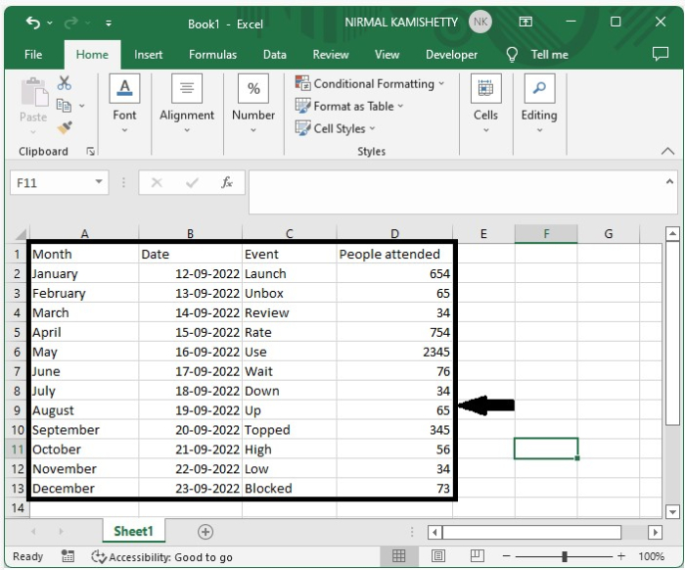The image size is (685, 570).
Task: Click the horizontal scrollbar right arrow
Action: click(655, 533)
